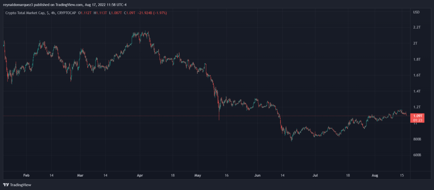Click the low value L1.087T
Screen dimensions: 434x190
(116, 13)
